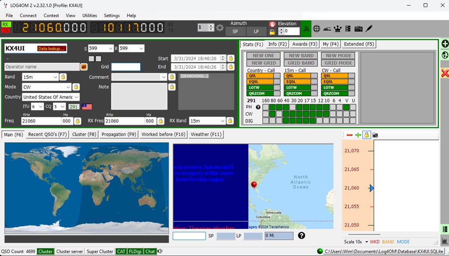Image resolution: width=449 pixels, height=256 pixels.
Task: Open the globe web icon in the toolbar
Action: 317,28
